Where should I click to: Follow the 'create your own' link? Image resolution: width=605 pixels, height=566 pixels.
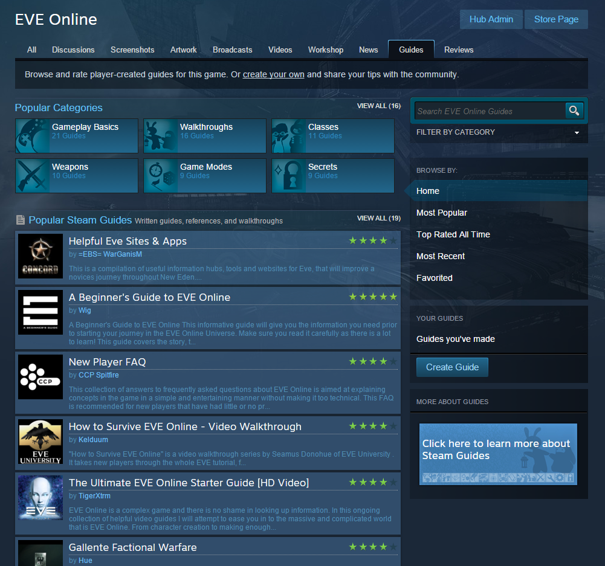pos(274,74)
